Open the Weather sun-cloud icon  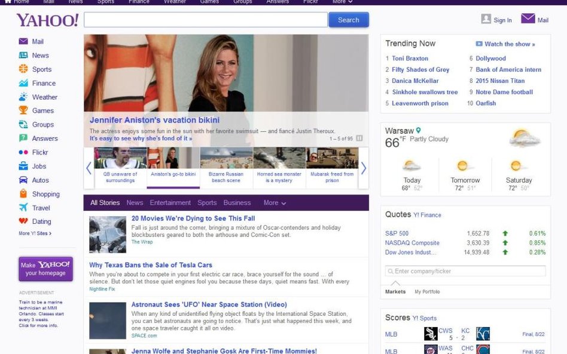tap(23, 97)
